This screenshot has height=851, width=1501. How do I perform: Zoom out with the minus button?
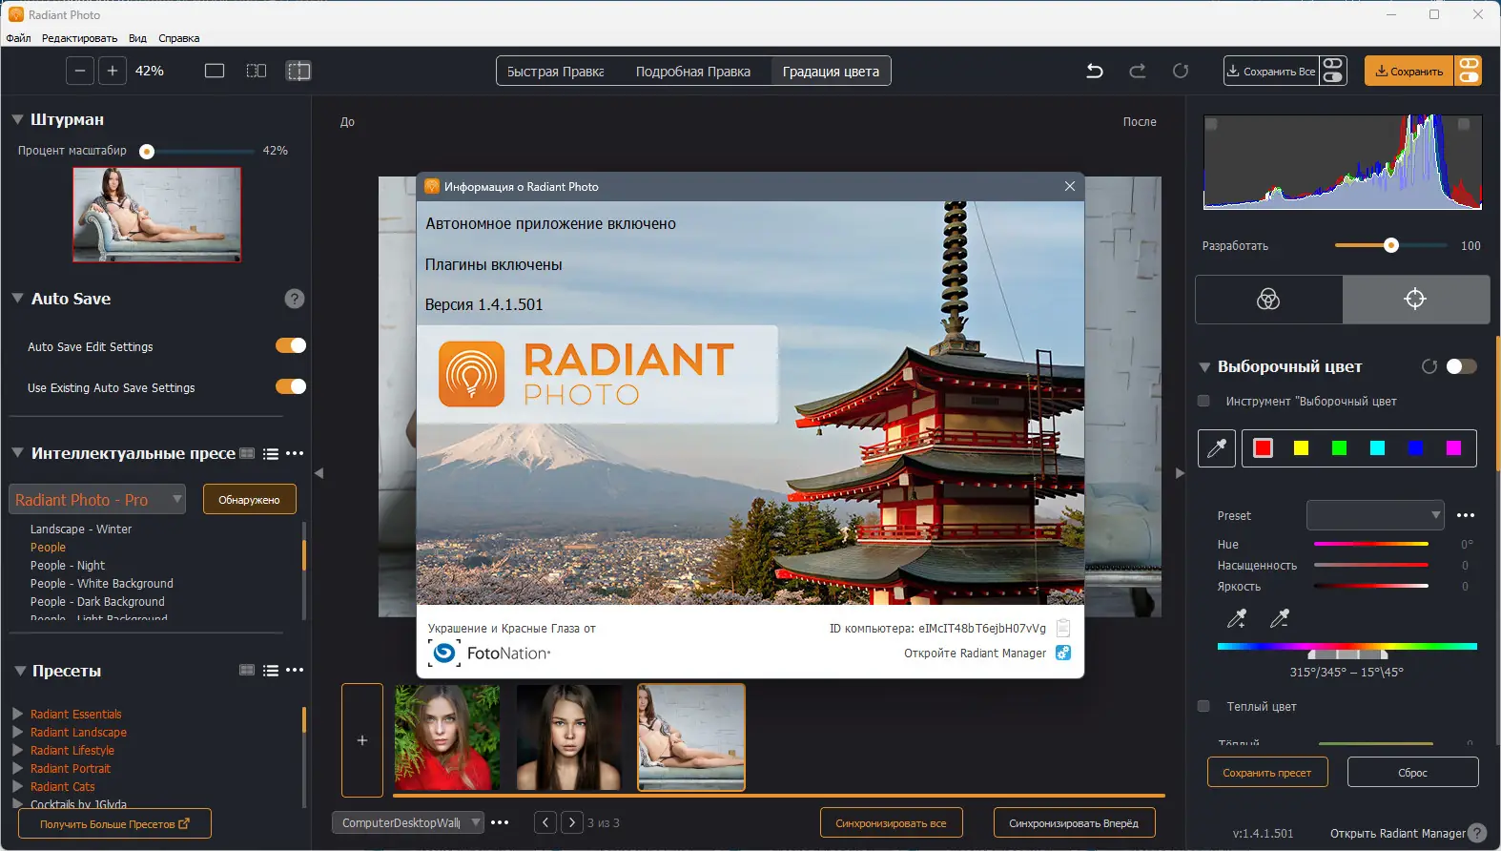80,71
